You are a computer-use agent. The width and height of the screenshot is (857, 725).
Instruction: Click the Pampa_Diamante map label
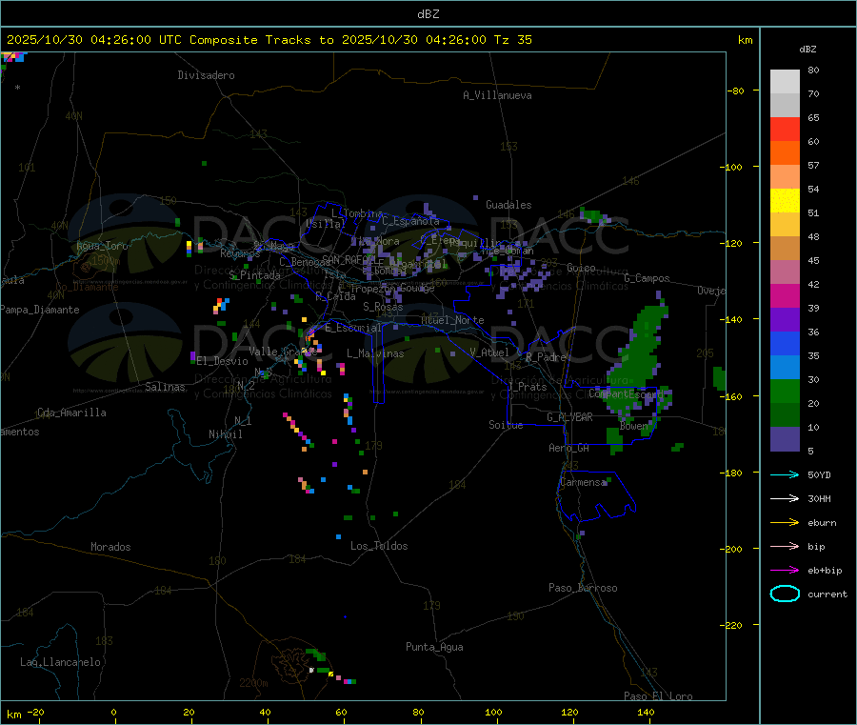pos(40,310)
